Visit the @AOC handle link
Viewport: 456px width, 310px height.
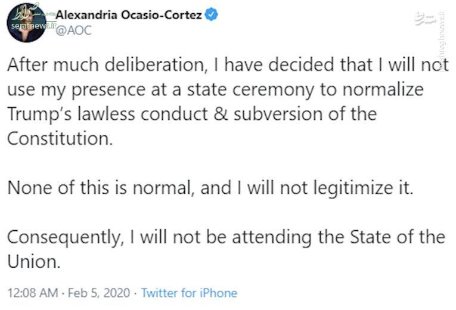pos(73,30)
